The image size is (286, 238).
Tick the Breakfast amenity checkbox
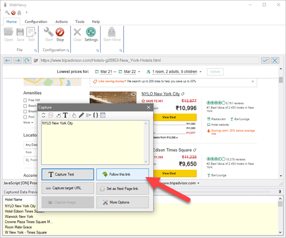(25, 112)
